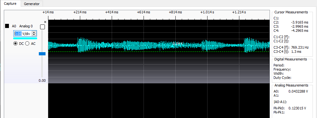
Task: Click the +14 ms time axis label
Action: [x=48, y=12]
